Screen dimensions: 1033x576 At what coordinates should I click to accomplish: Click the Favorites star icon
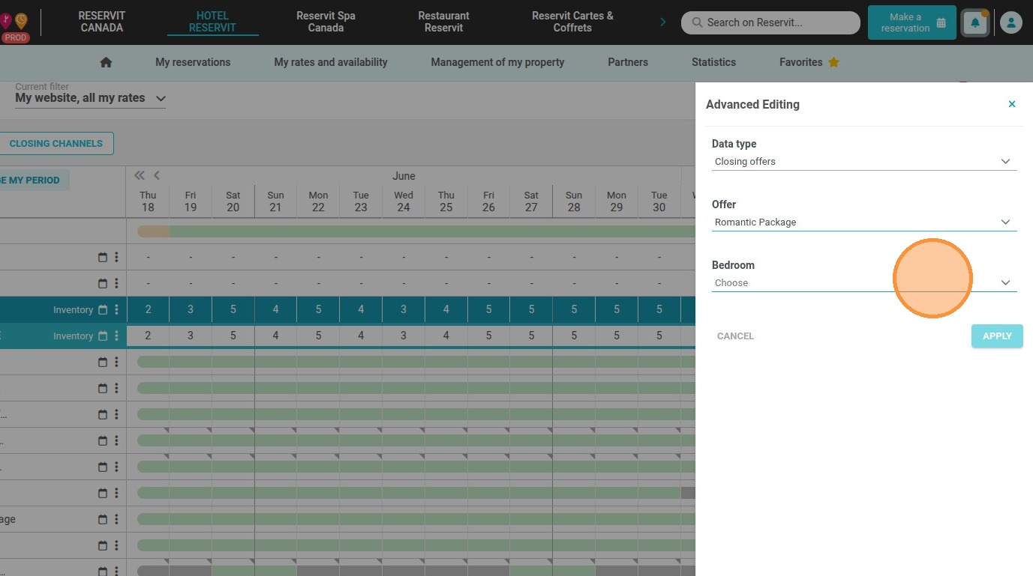tap(833, 62)
